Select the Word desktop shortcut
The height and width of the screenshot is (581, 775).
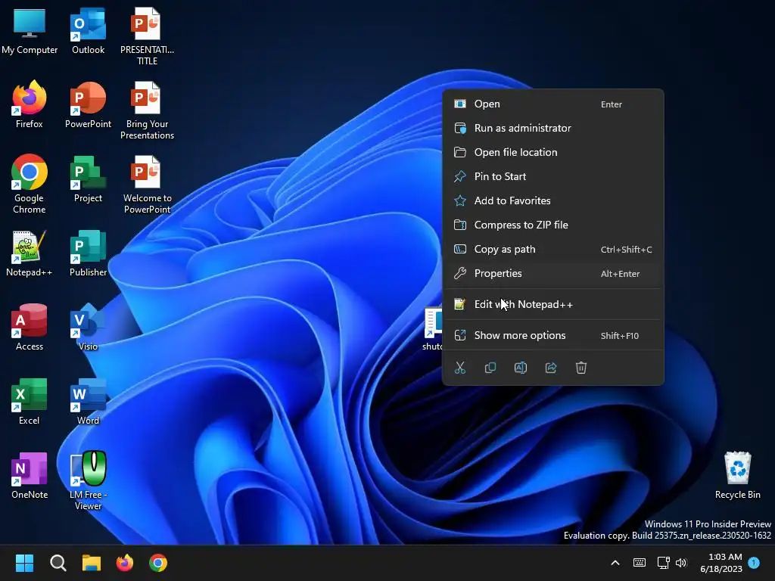click(88, 401)
